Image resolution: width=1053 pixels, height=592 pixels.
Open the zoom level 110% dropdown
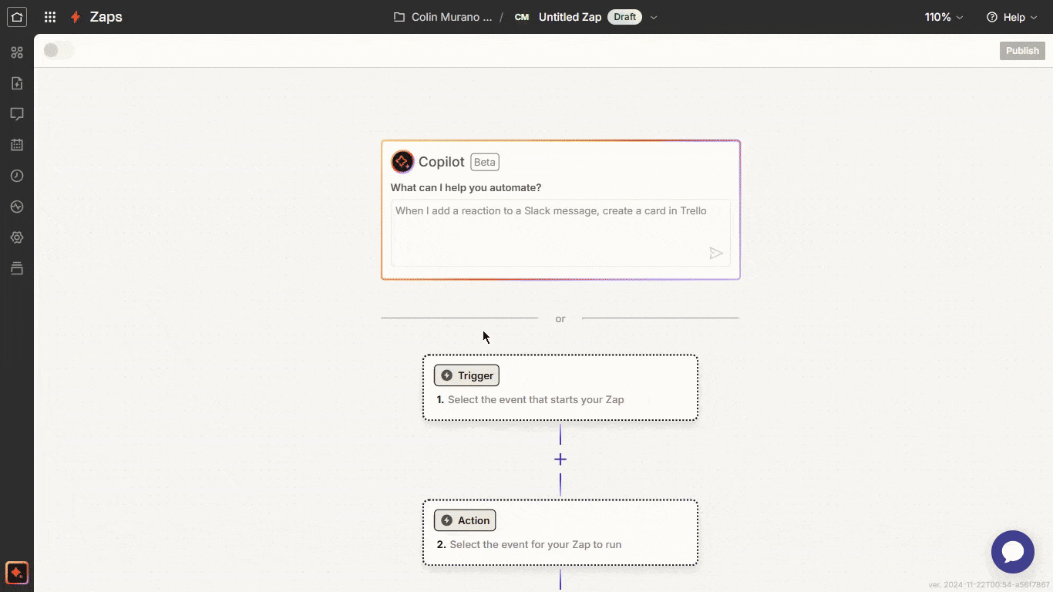pos(944,17)
